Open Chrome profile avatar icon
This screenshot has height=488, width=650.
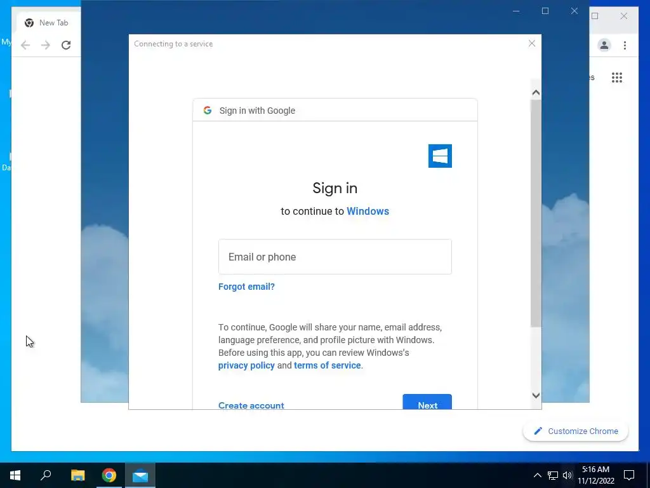pos(604,45)
